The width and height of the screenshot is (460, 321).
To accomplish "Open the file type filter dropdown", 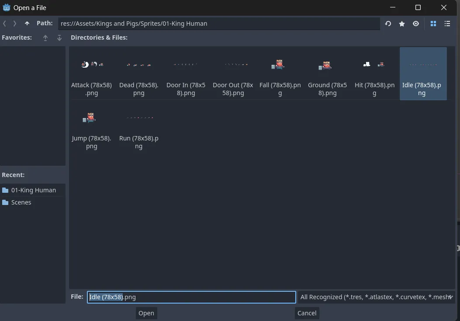I will pos(376,297).
